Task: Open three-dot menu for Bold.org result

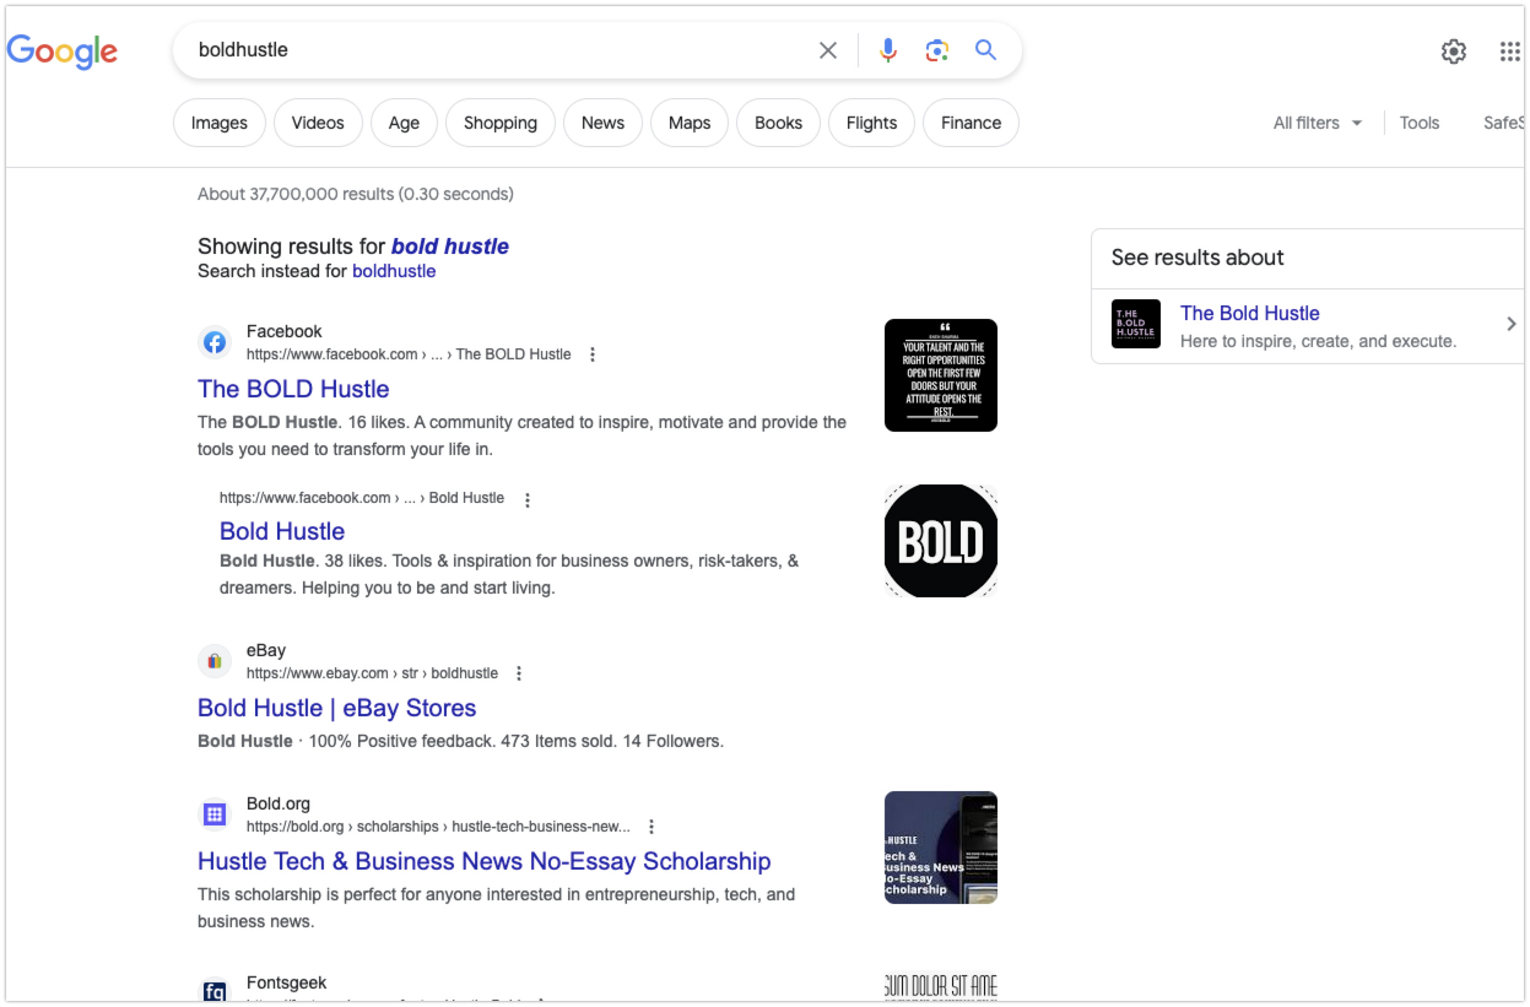Action: (x=652, y=827)
